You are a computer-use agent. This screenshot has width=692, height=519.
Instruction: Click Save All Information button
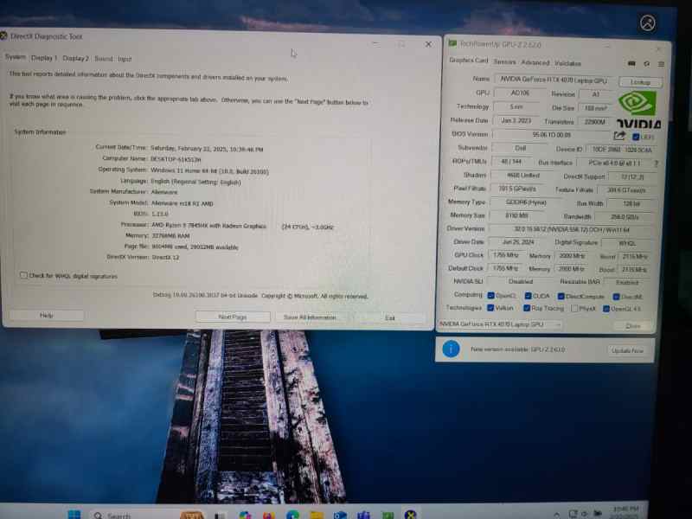310,317
